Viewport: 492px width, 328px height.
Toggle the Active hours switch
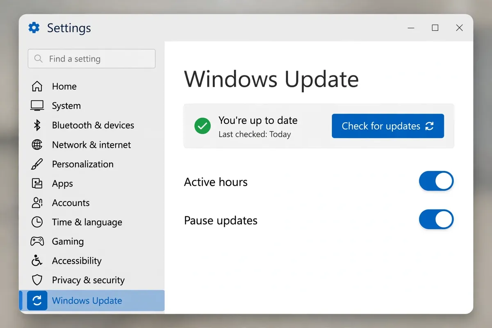[x=436, y=181]
